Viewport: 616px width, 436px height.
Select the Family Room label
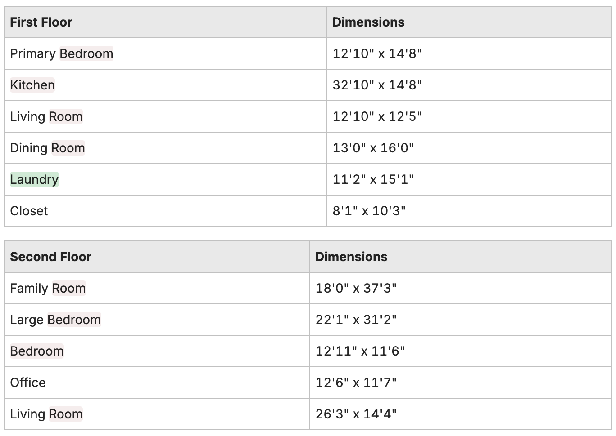click(x=48, y=288)
